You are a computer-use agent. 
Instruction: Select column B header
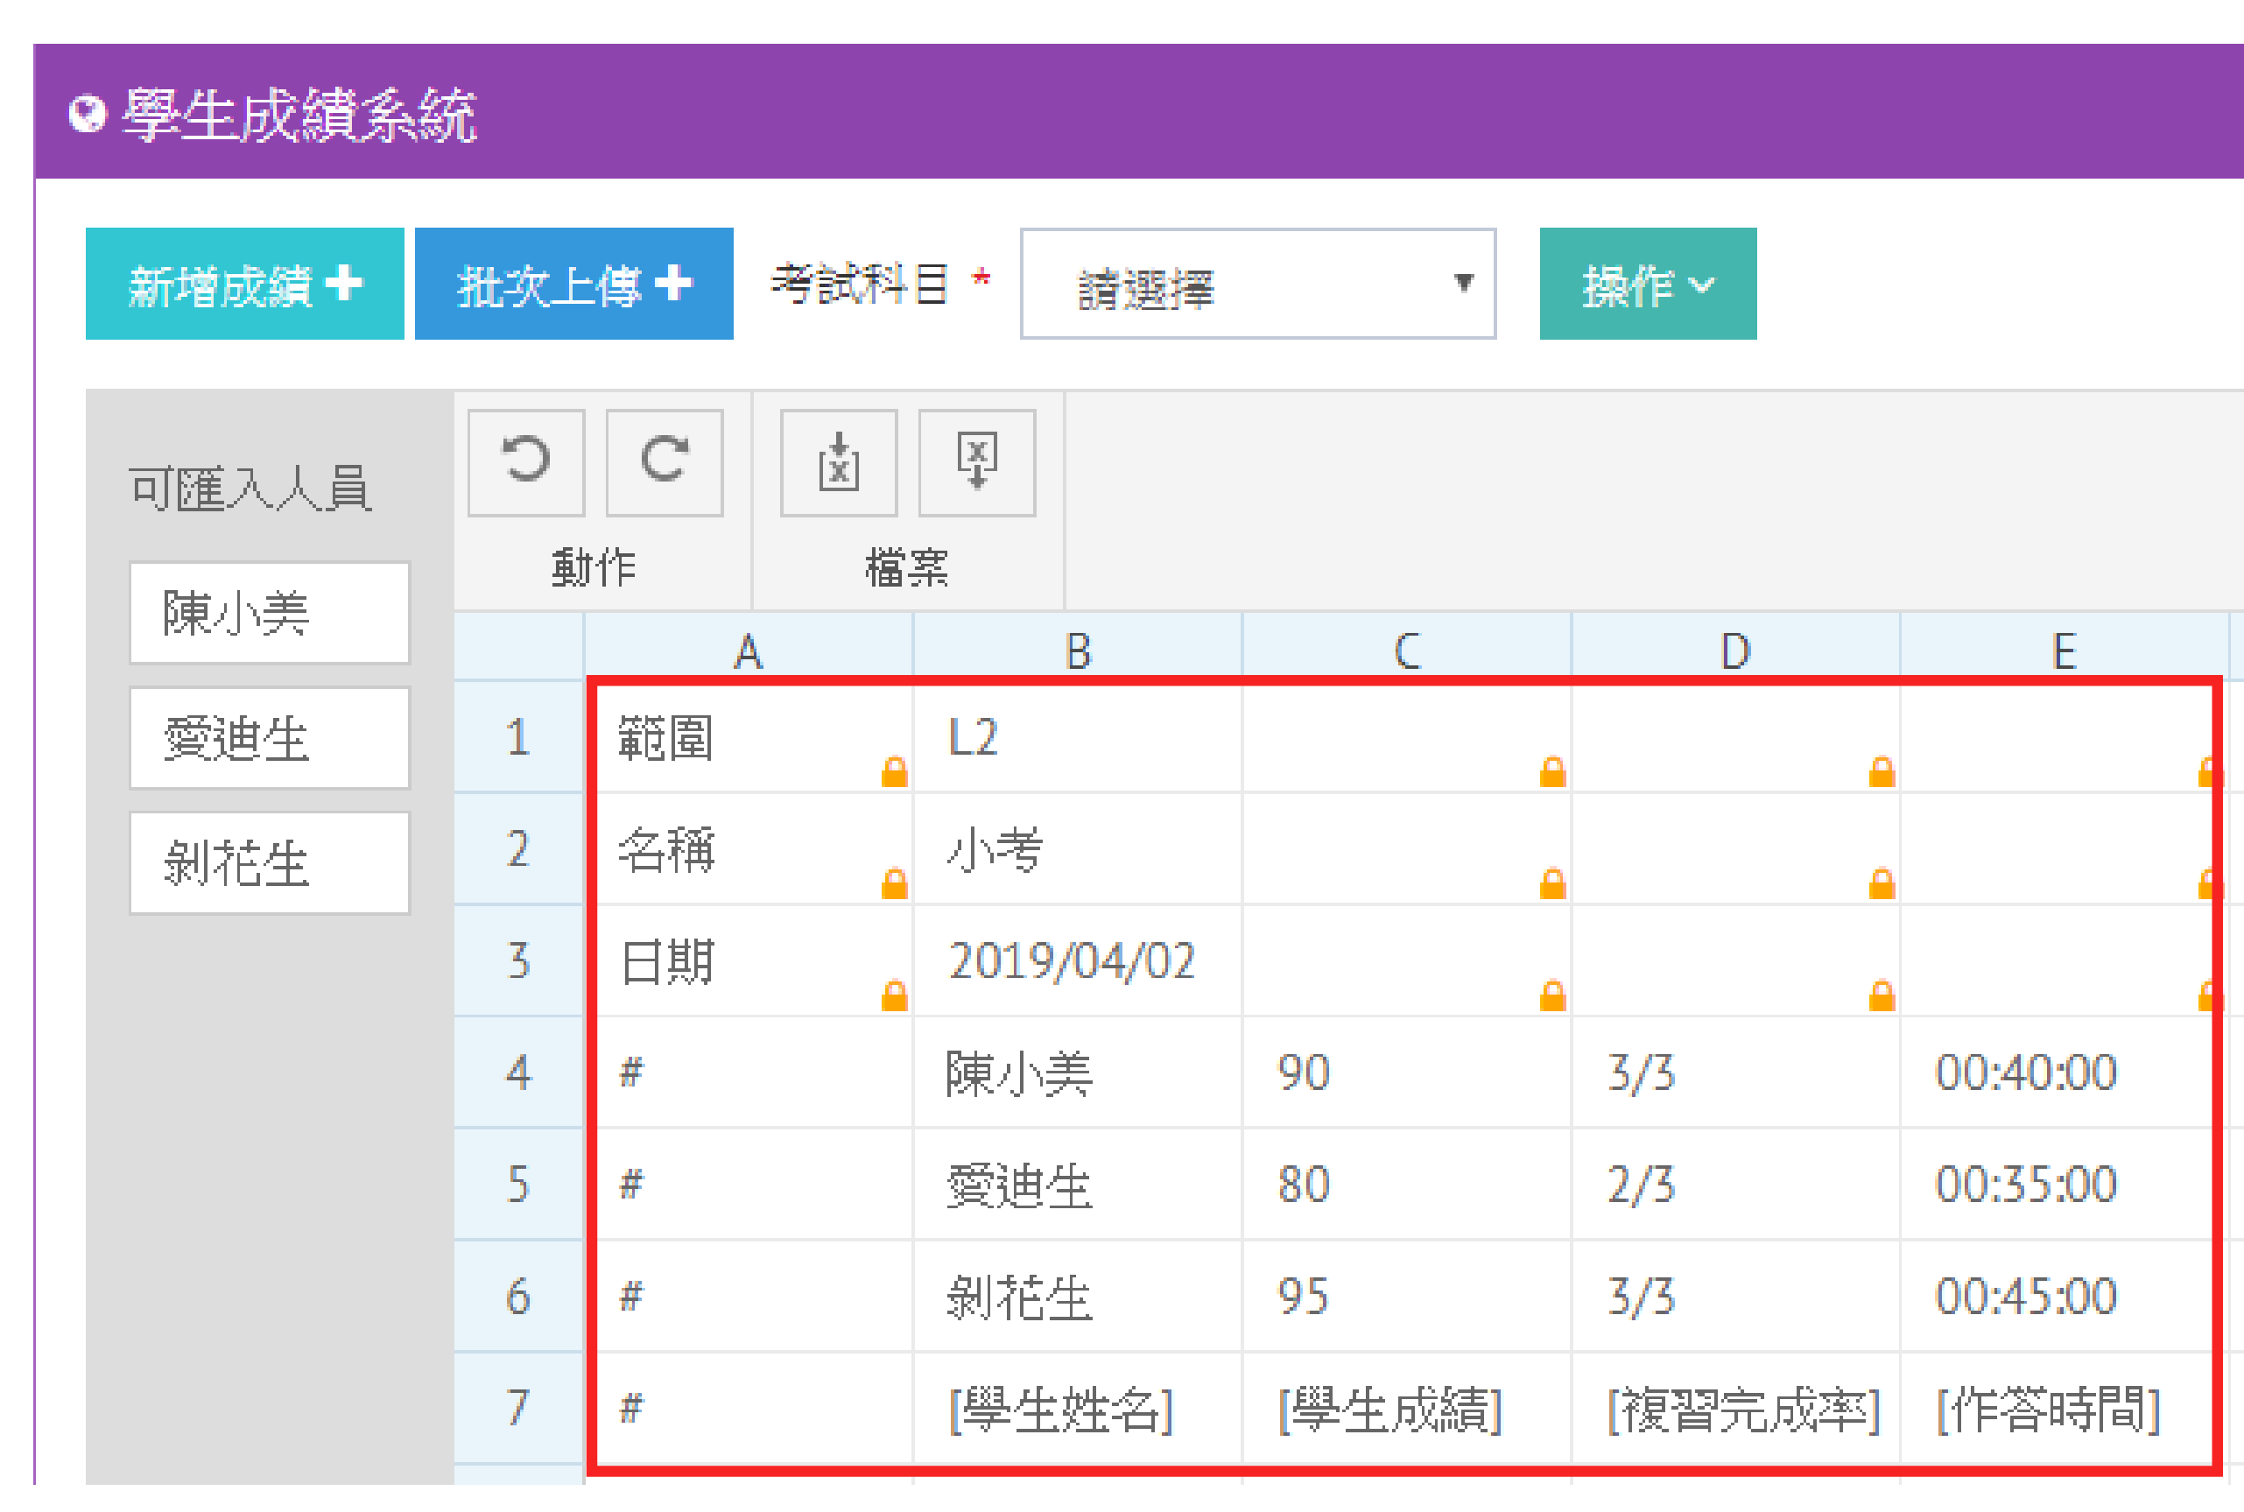pos(1077,650)
